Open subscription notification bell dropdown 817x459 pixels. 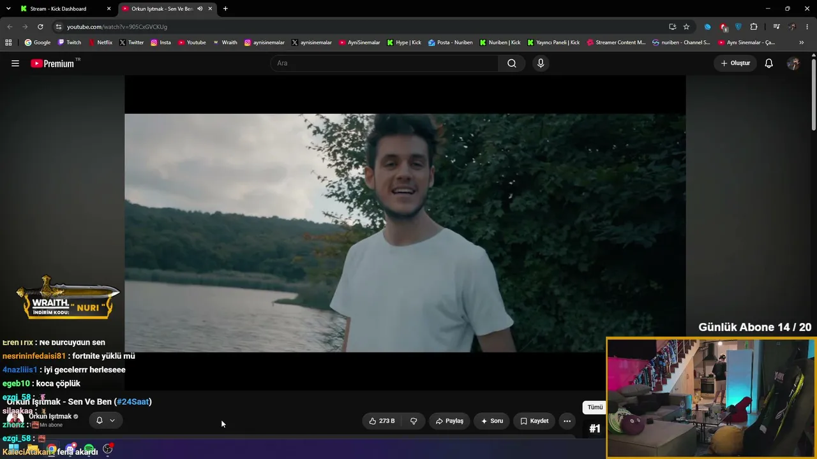click(105, 420)
